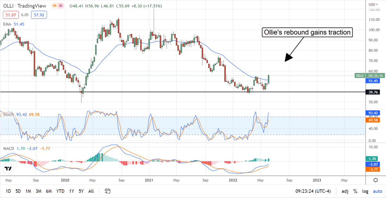386x198 pixels.
Task: Click the TradingView logo icon
Action: click(x=9, y=168)
